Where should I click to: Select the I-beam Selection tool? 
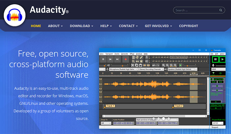point(133,57)
